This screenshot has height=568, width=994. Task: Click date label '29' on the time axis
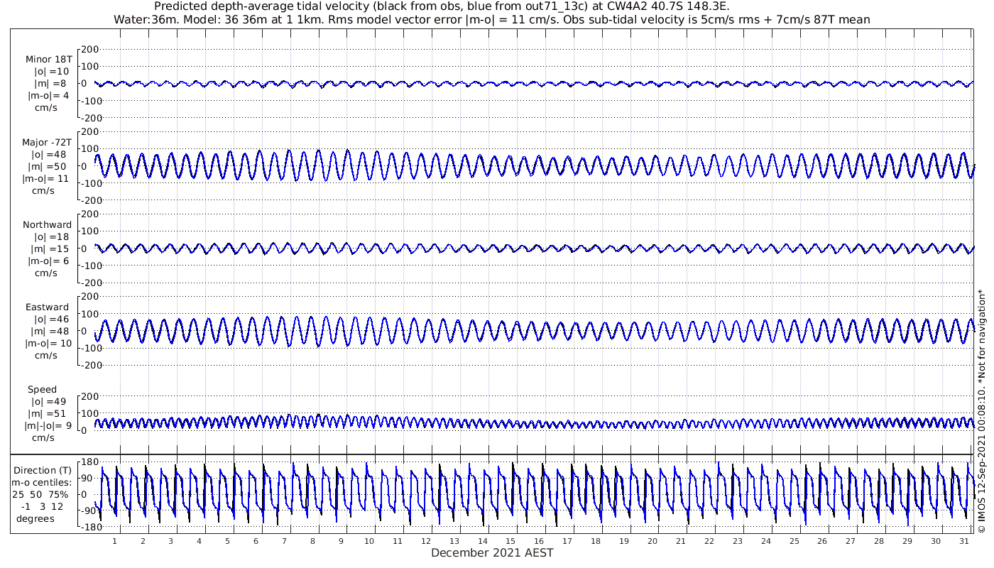(907, 541)
